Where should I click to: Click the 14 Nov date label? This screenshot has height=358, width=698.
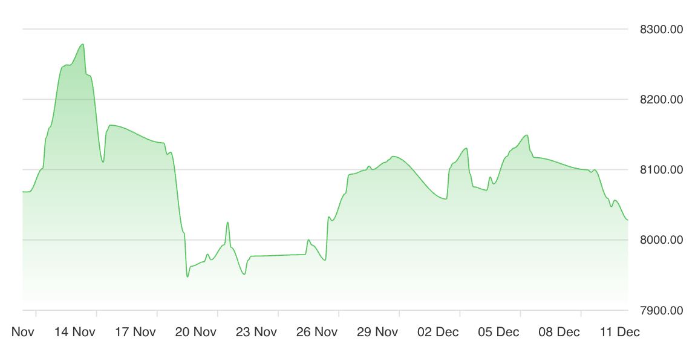75,332
